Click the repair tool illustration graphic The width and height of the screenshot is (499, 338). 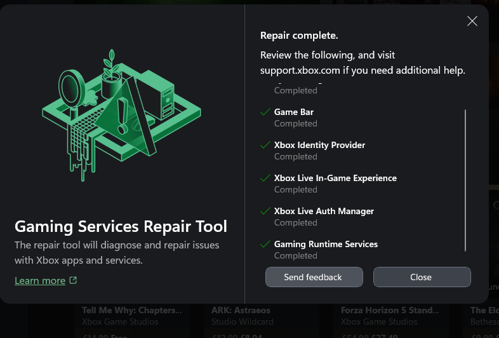click(x=121, y=116)
